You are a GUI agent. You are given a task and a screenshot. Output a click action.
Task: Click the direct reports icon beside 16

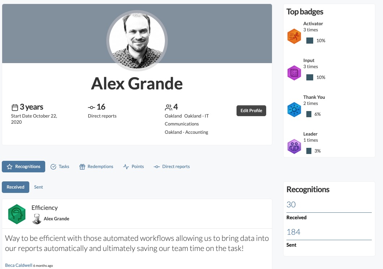pos(92,107)
